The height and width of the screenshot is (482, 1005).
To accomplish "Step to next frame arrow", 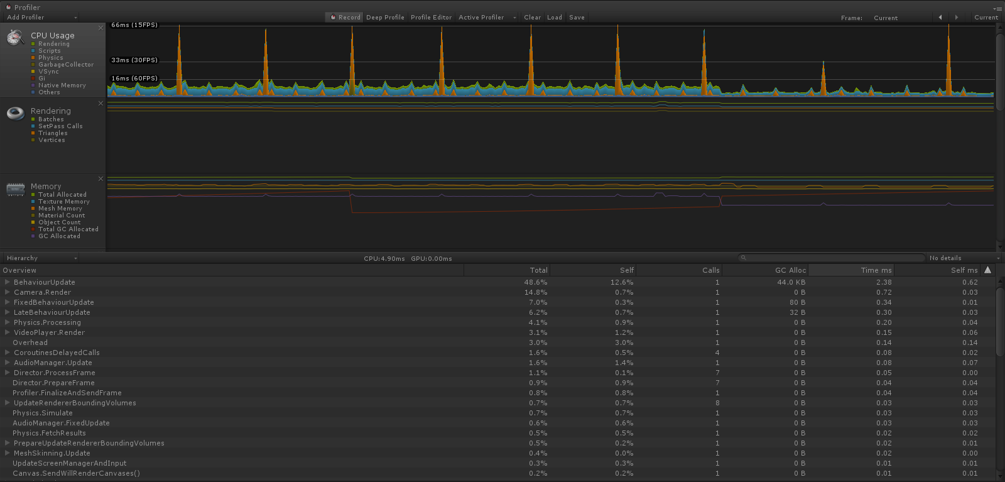I will pos(957,18).
